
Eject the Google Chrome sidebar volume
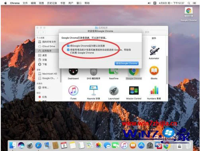point(58,78)
